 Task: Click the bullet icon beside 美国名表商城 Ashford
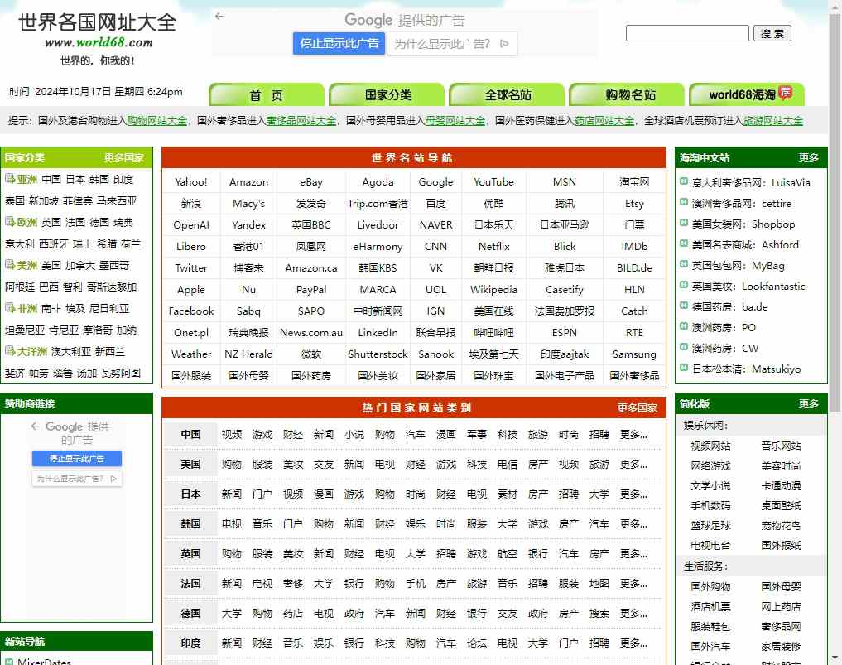point(684,243)
